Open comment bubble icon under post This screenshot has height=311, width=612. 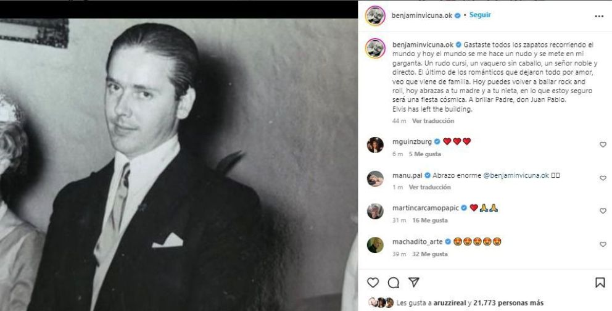[x=394, y=282]
